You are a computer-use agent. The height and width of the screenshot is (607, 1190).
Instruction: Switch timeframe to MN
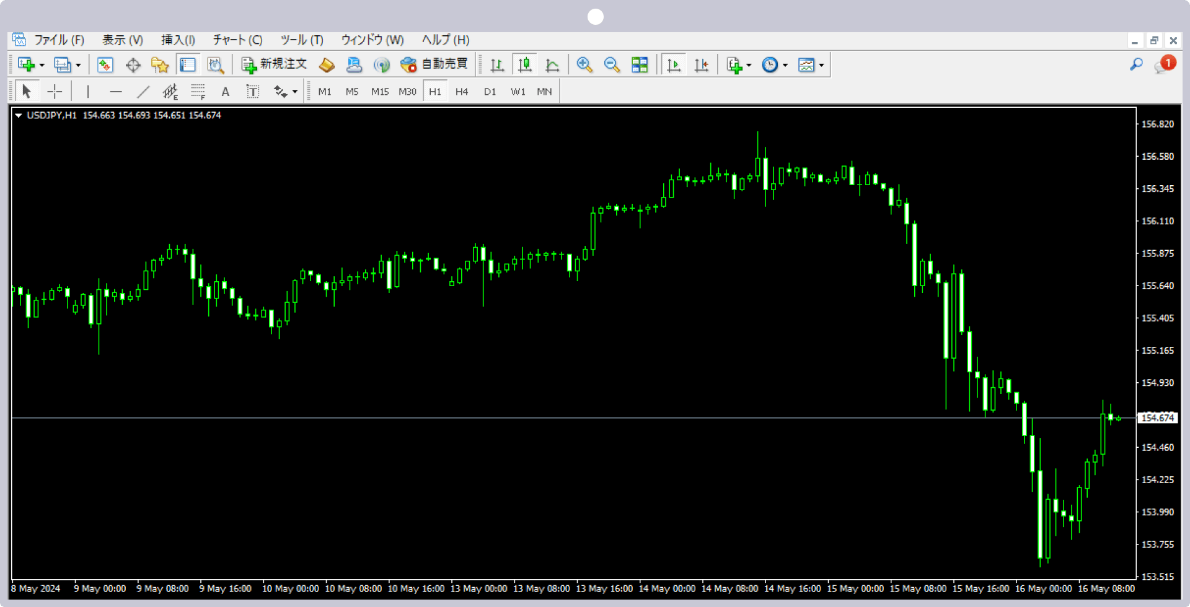[x=544, y=92]
